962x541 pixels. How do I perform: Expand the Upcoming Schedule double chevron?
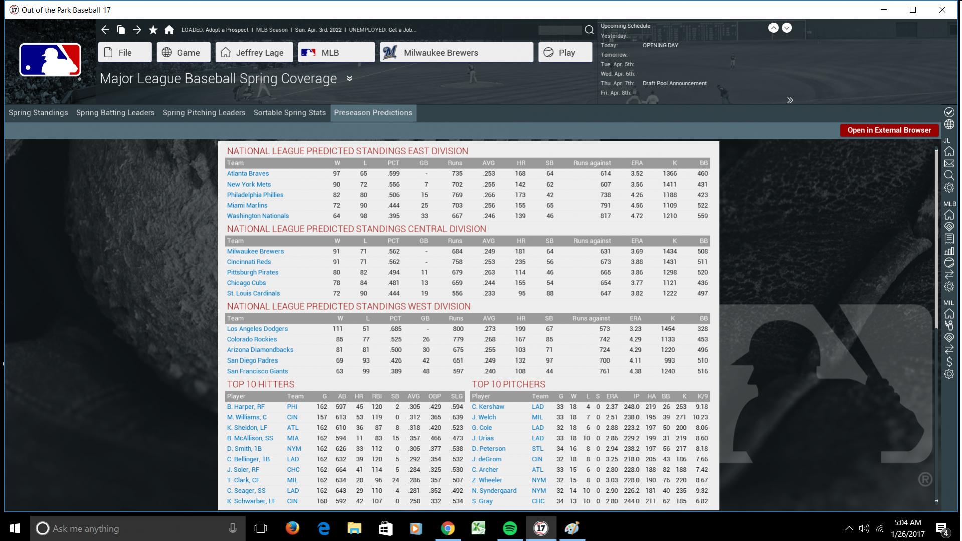click(x=790, y=100)
